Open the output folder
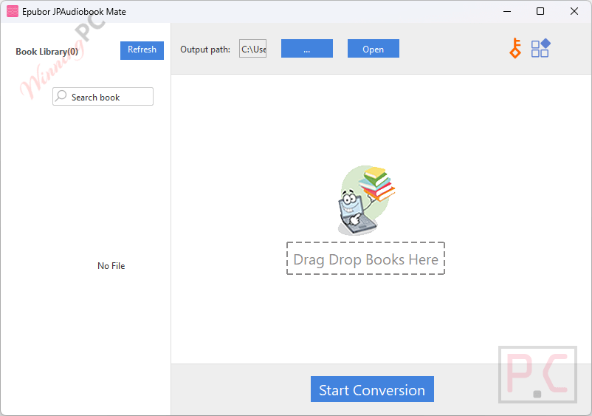Viewport: 592px width, 416px height. 374,48
